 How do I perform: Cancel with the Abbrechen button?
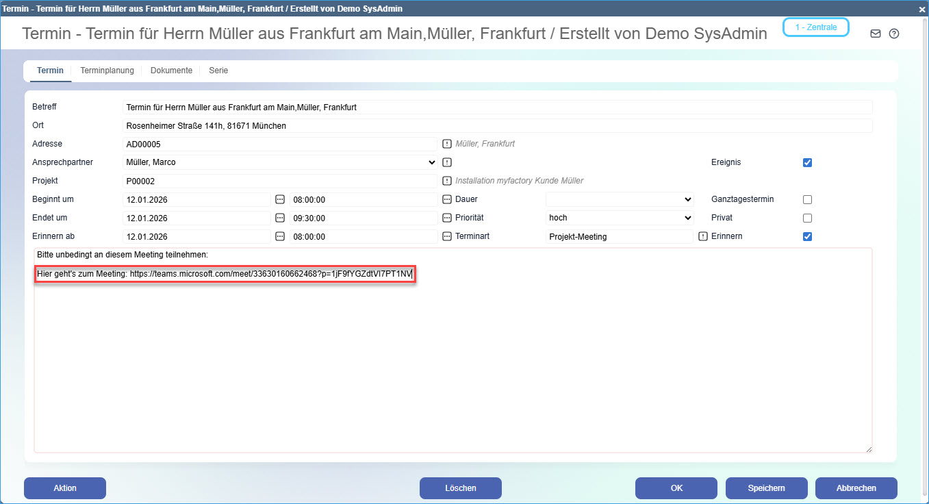tap(856, 488)
